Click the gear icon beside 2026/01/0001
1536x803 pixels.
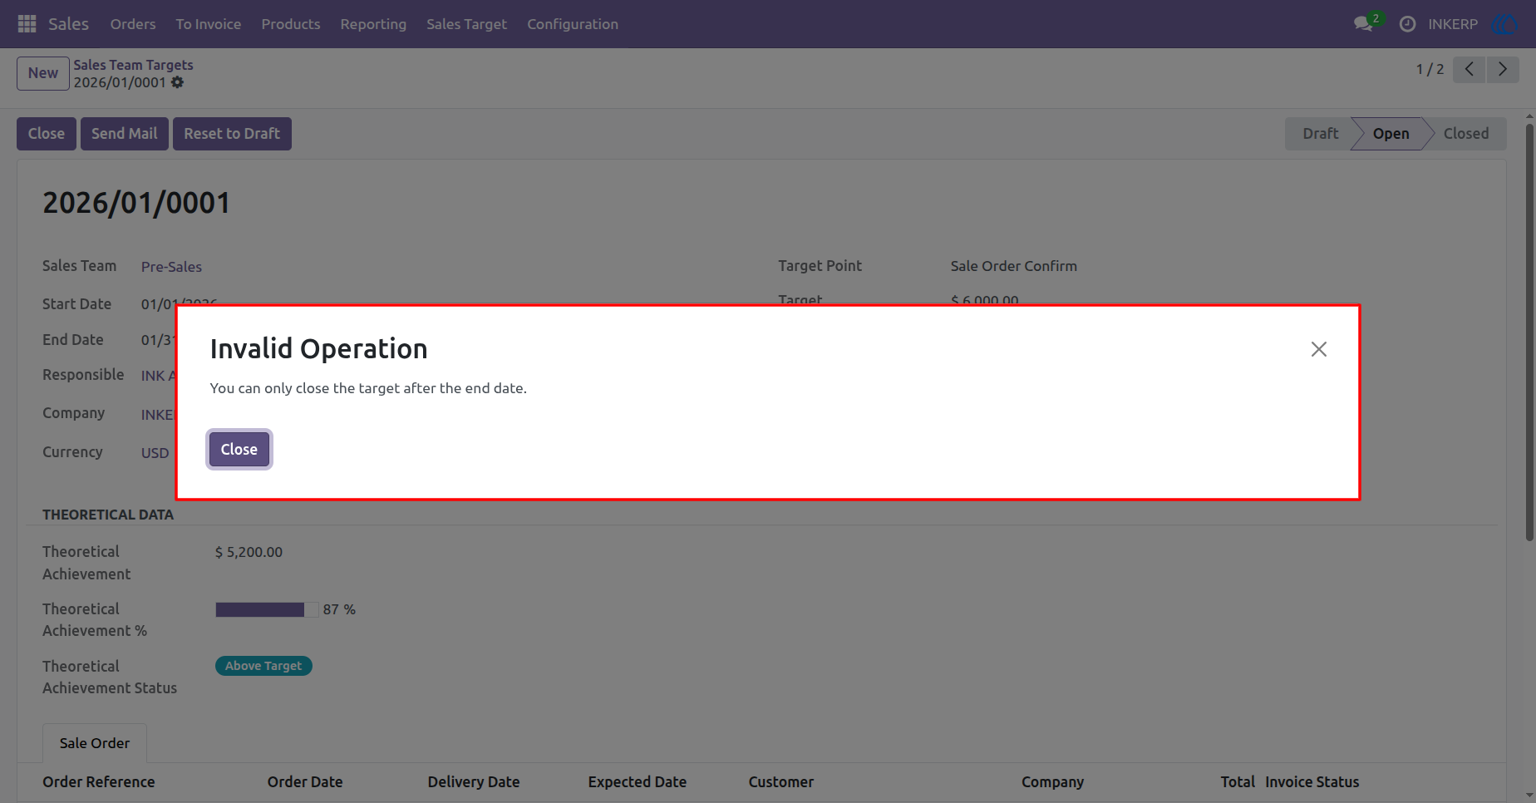[x=177, y=82]
